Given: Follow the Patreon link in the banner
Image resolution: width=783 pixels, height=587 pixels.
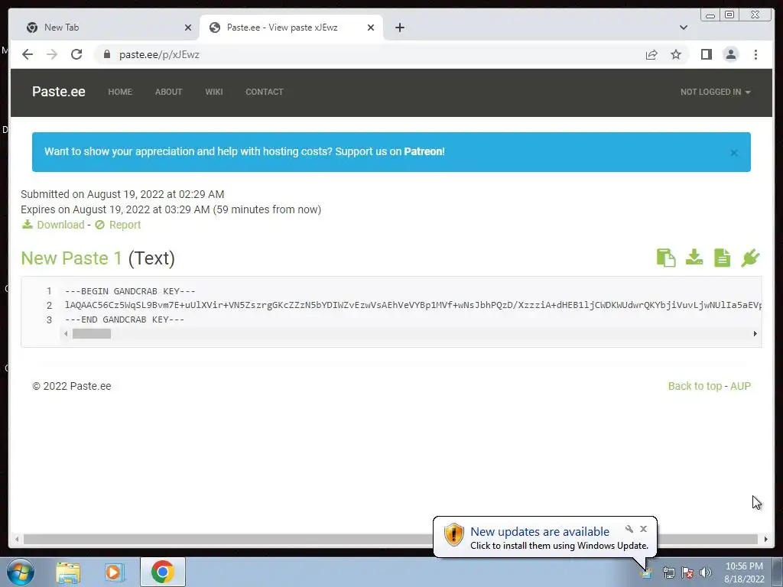Looking at the screenshot, I should pyautogui.click(x=423, y=151).
